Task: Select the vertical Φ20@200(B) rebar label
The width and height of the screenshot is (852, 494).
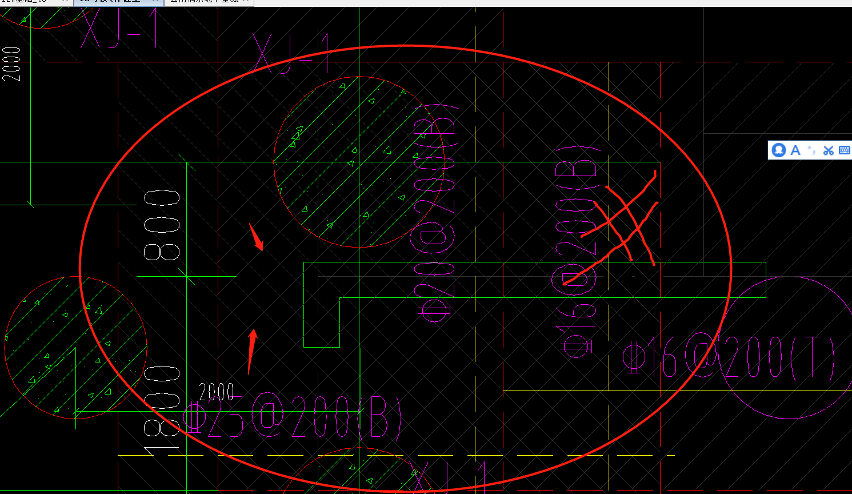Action: 435,213
